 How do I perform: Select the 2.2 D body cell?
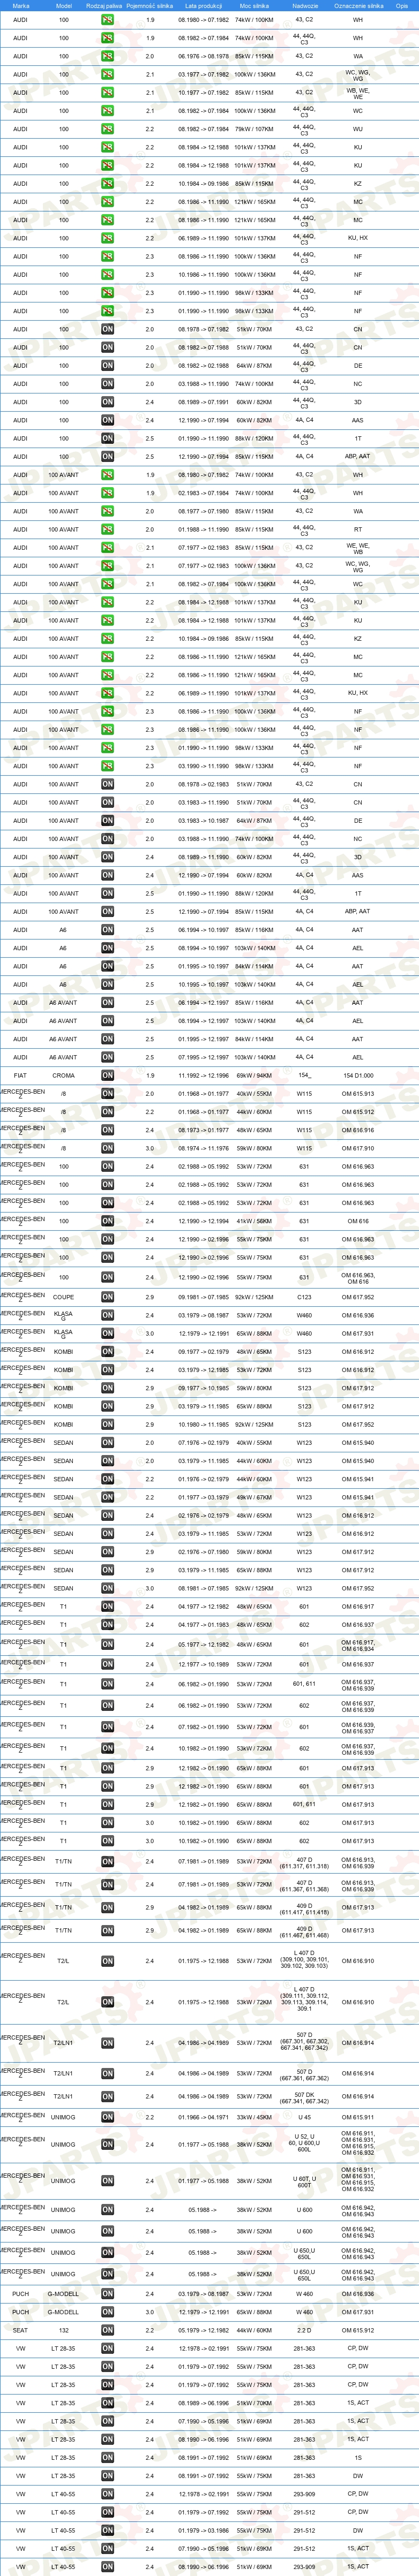coord(304,2330)
